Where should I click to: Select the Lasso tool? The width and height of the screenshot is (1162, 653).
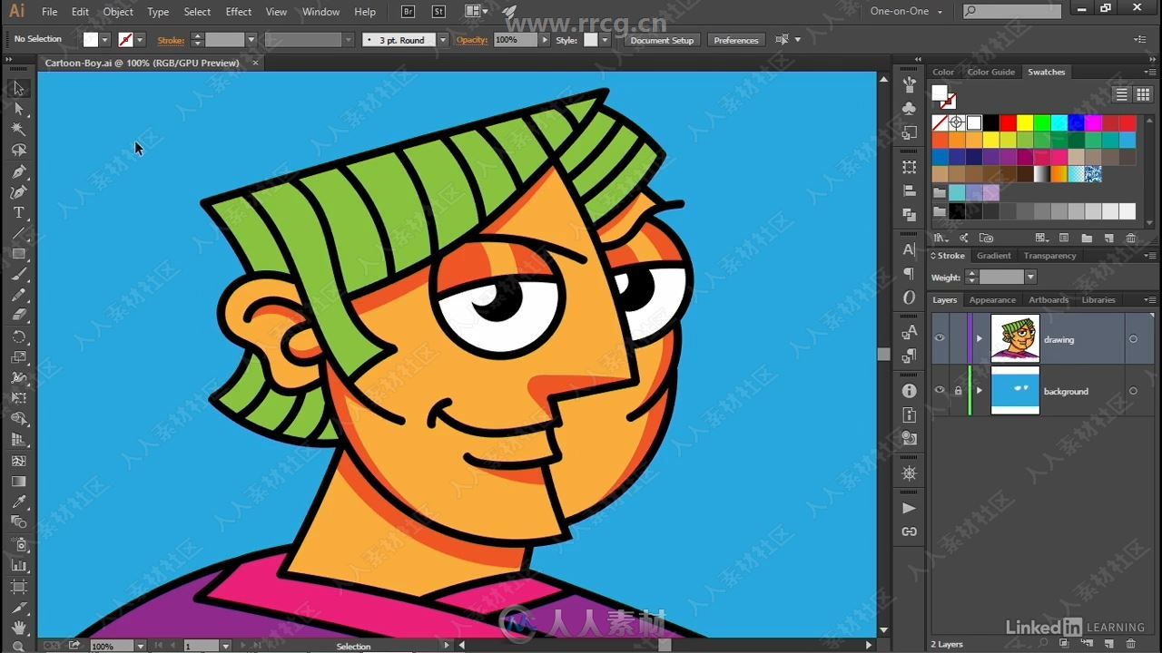click(18, 151)
